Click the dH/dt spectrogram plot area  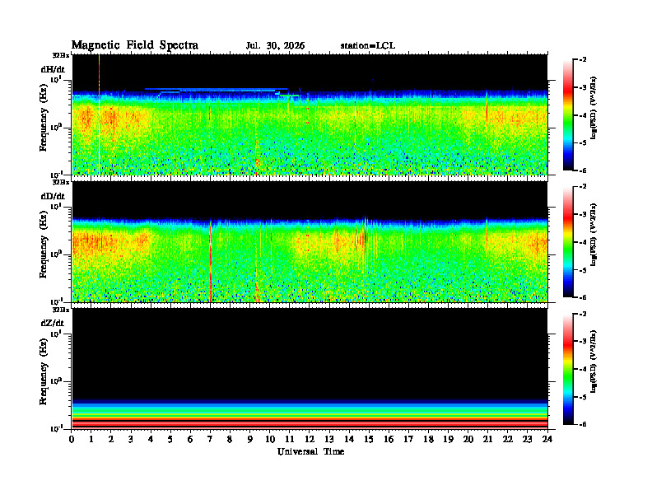pyautogui.click(x=310, y=114)
